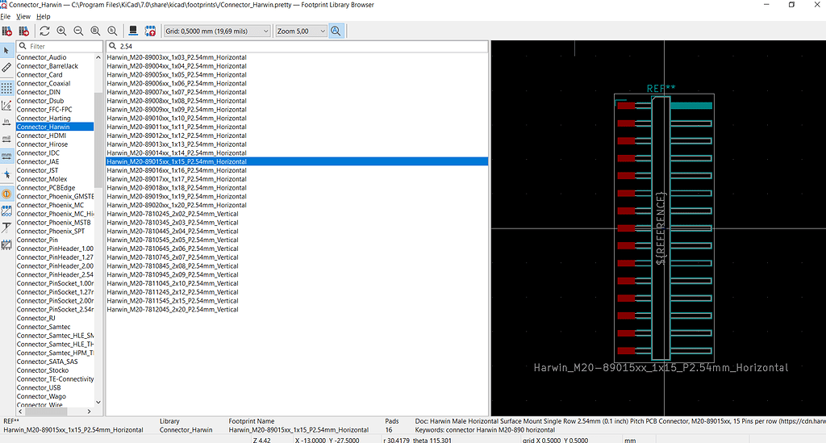826x443 pixels.
Task: Open the File menu
Action: point(6,16)
